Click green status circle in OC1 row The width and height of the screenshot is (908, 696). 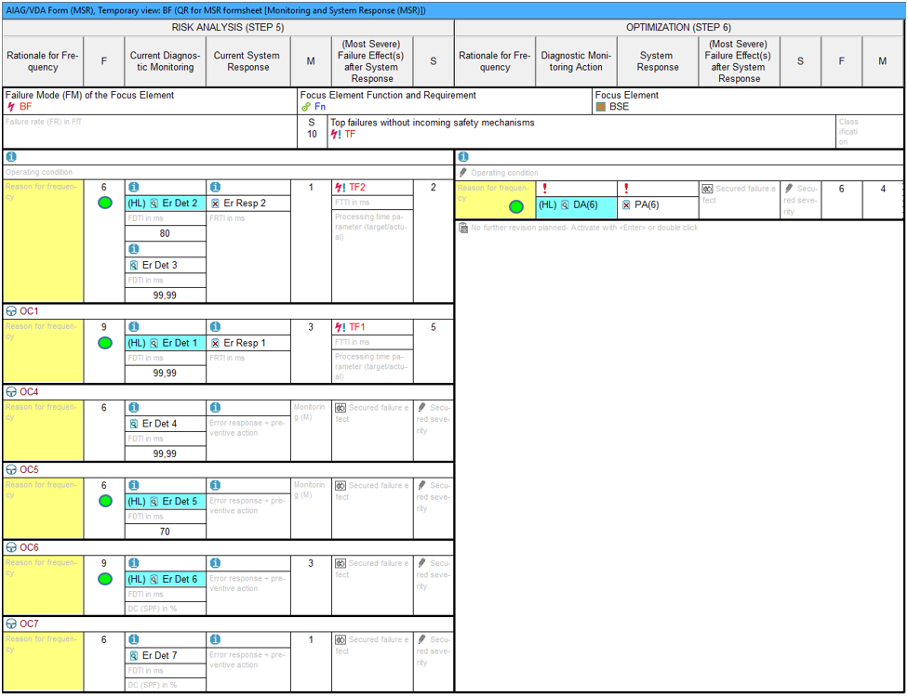tap(105, 343)
